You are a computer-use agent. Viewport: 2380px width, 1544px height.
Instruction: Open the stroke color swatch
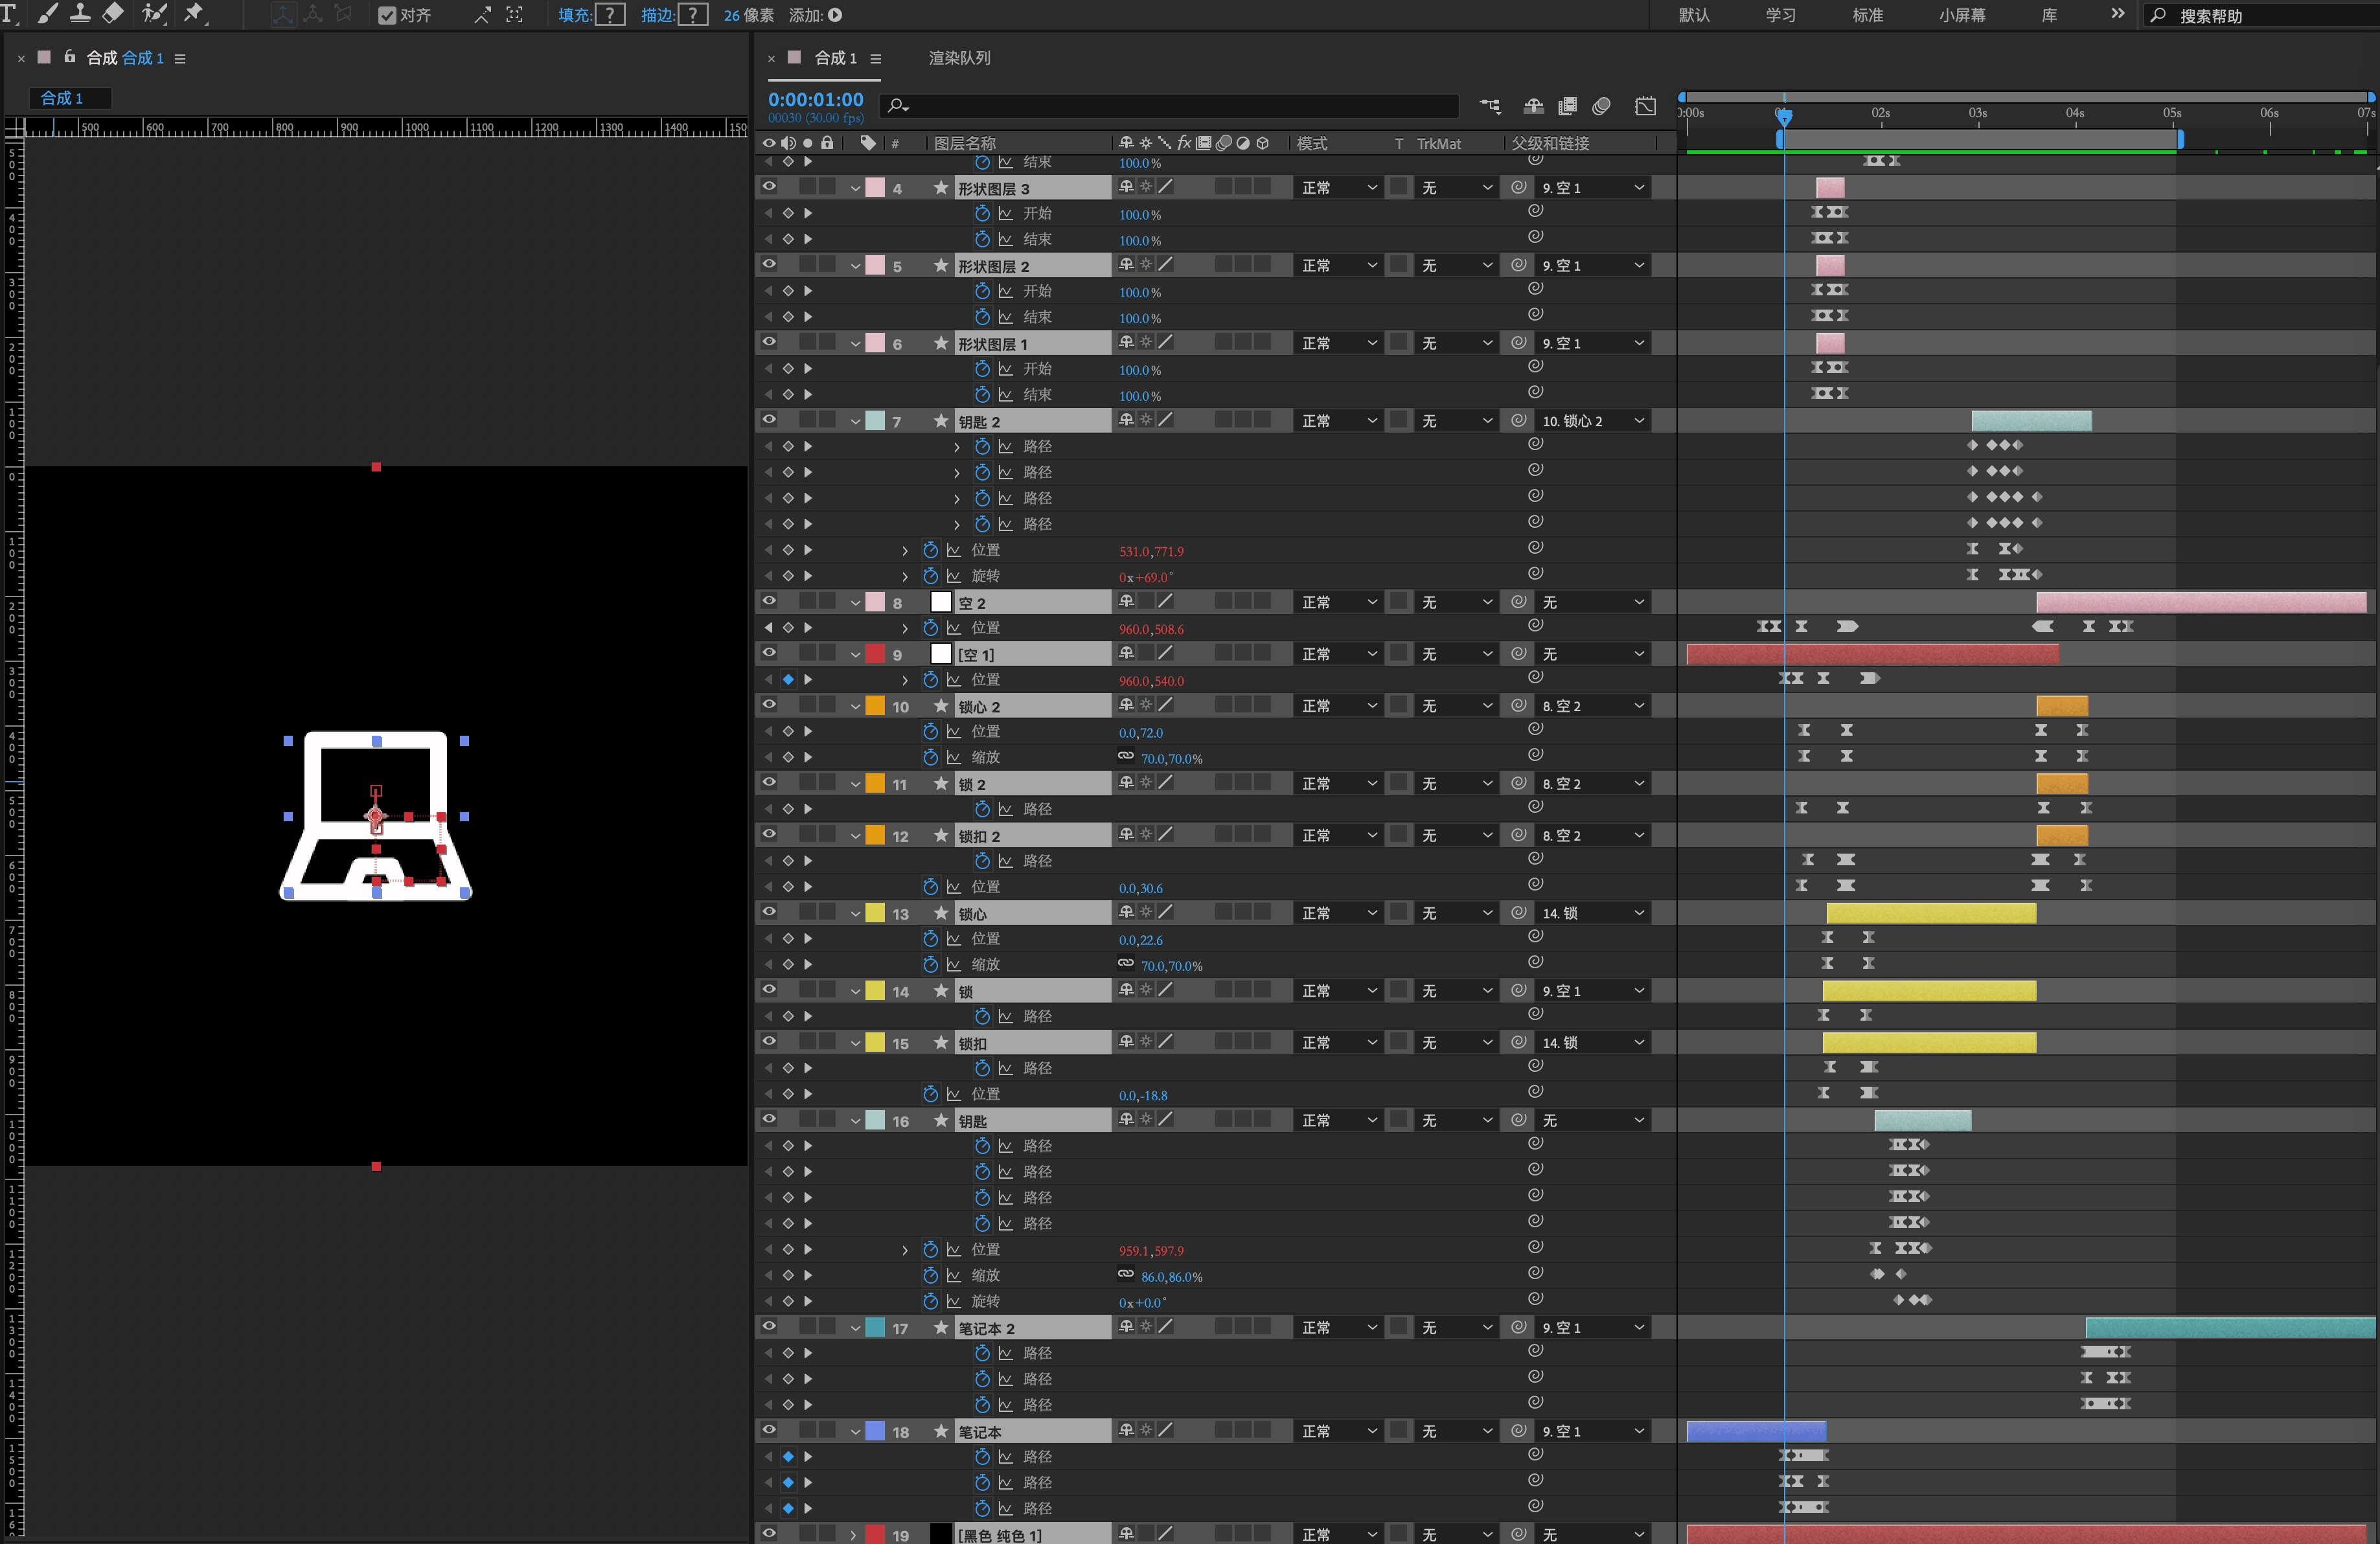[693, 14]
